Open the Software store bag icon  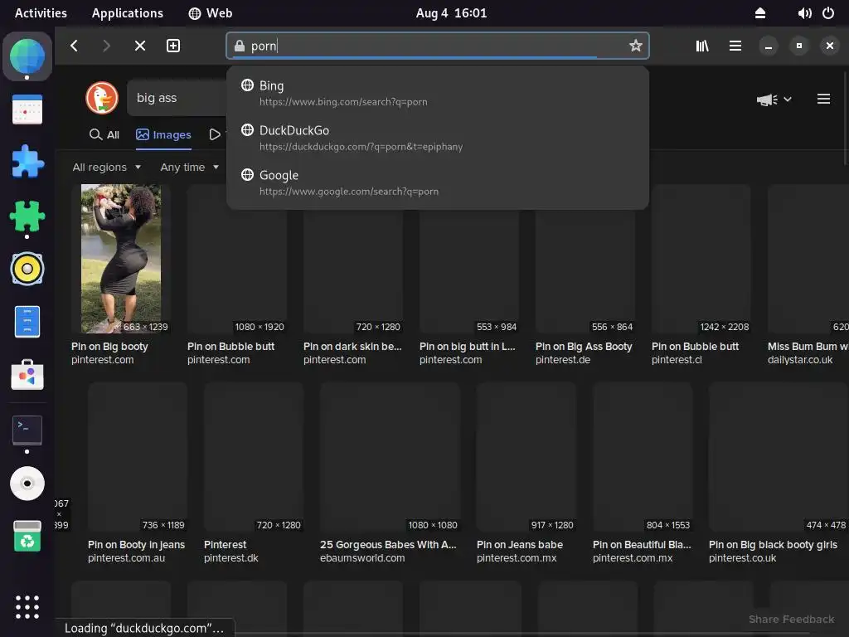tap(27, 374)
